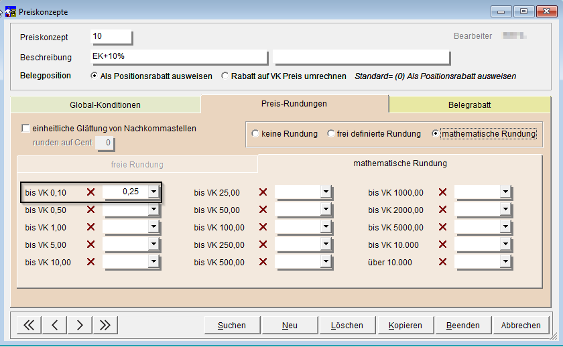The height and width of the screenshot is (347, 563).
Task: Click the red X next to bis VK 100,00
Action: coord(263,227)
